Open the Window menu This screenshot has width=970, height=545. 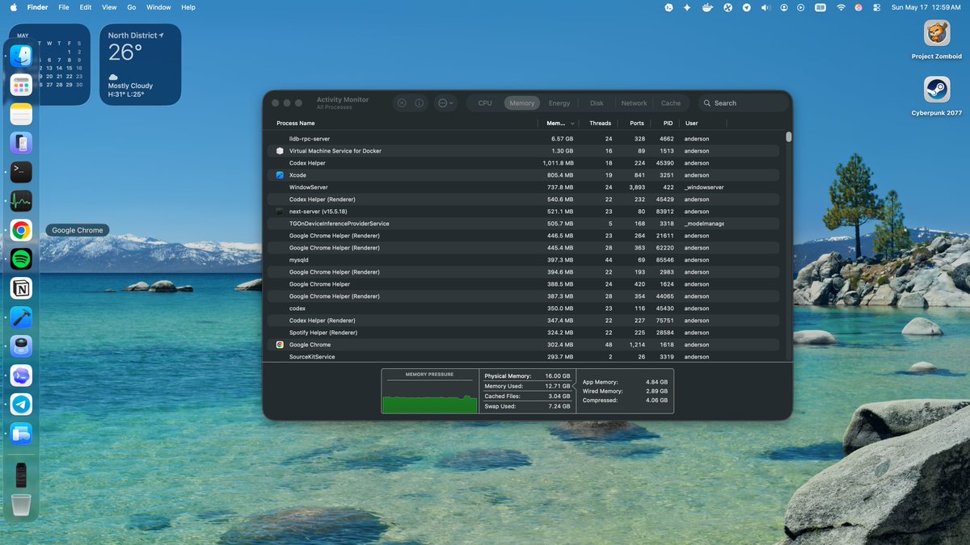pyautogui.click(x=158, y=7)
